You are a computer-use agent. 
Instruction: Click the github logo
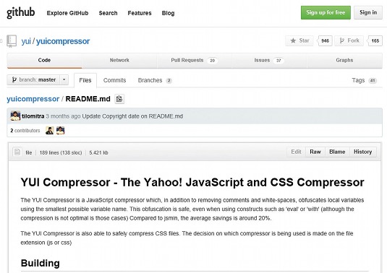pos(21,12)
